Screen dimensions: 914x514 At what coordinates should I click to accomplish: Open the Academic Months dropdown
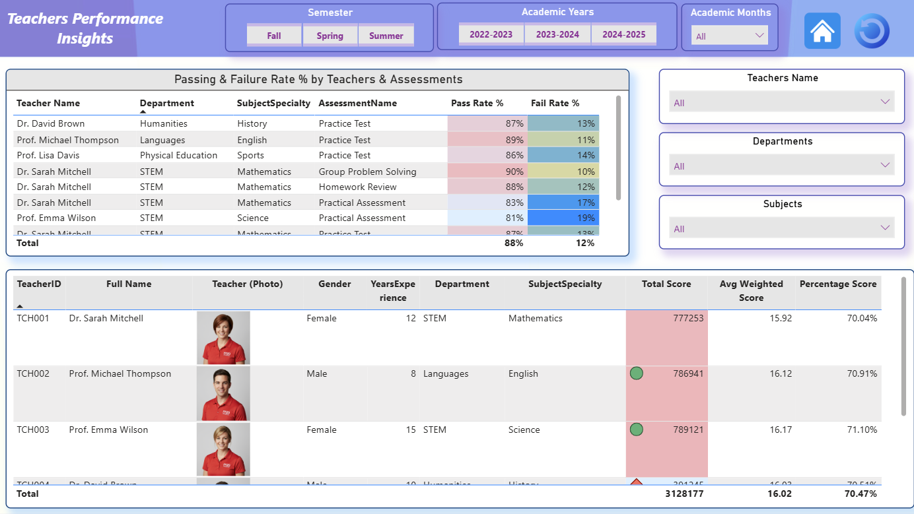click(730, 36)
